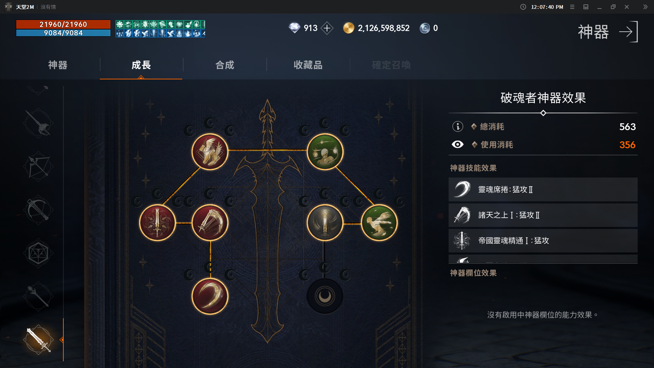Click the red crescent slash skill node
Screen dimensions: 654x368
pyautogui.click(x=210, y=296)
